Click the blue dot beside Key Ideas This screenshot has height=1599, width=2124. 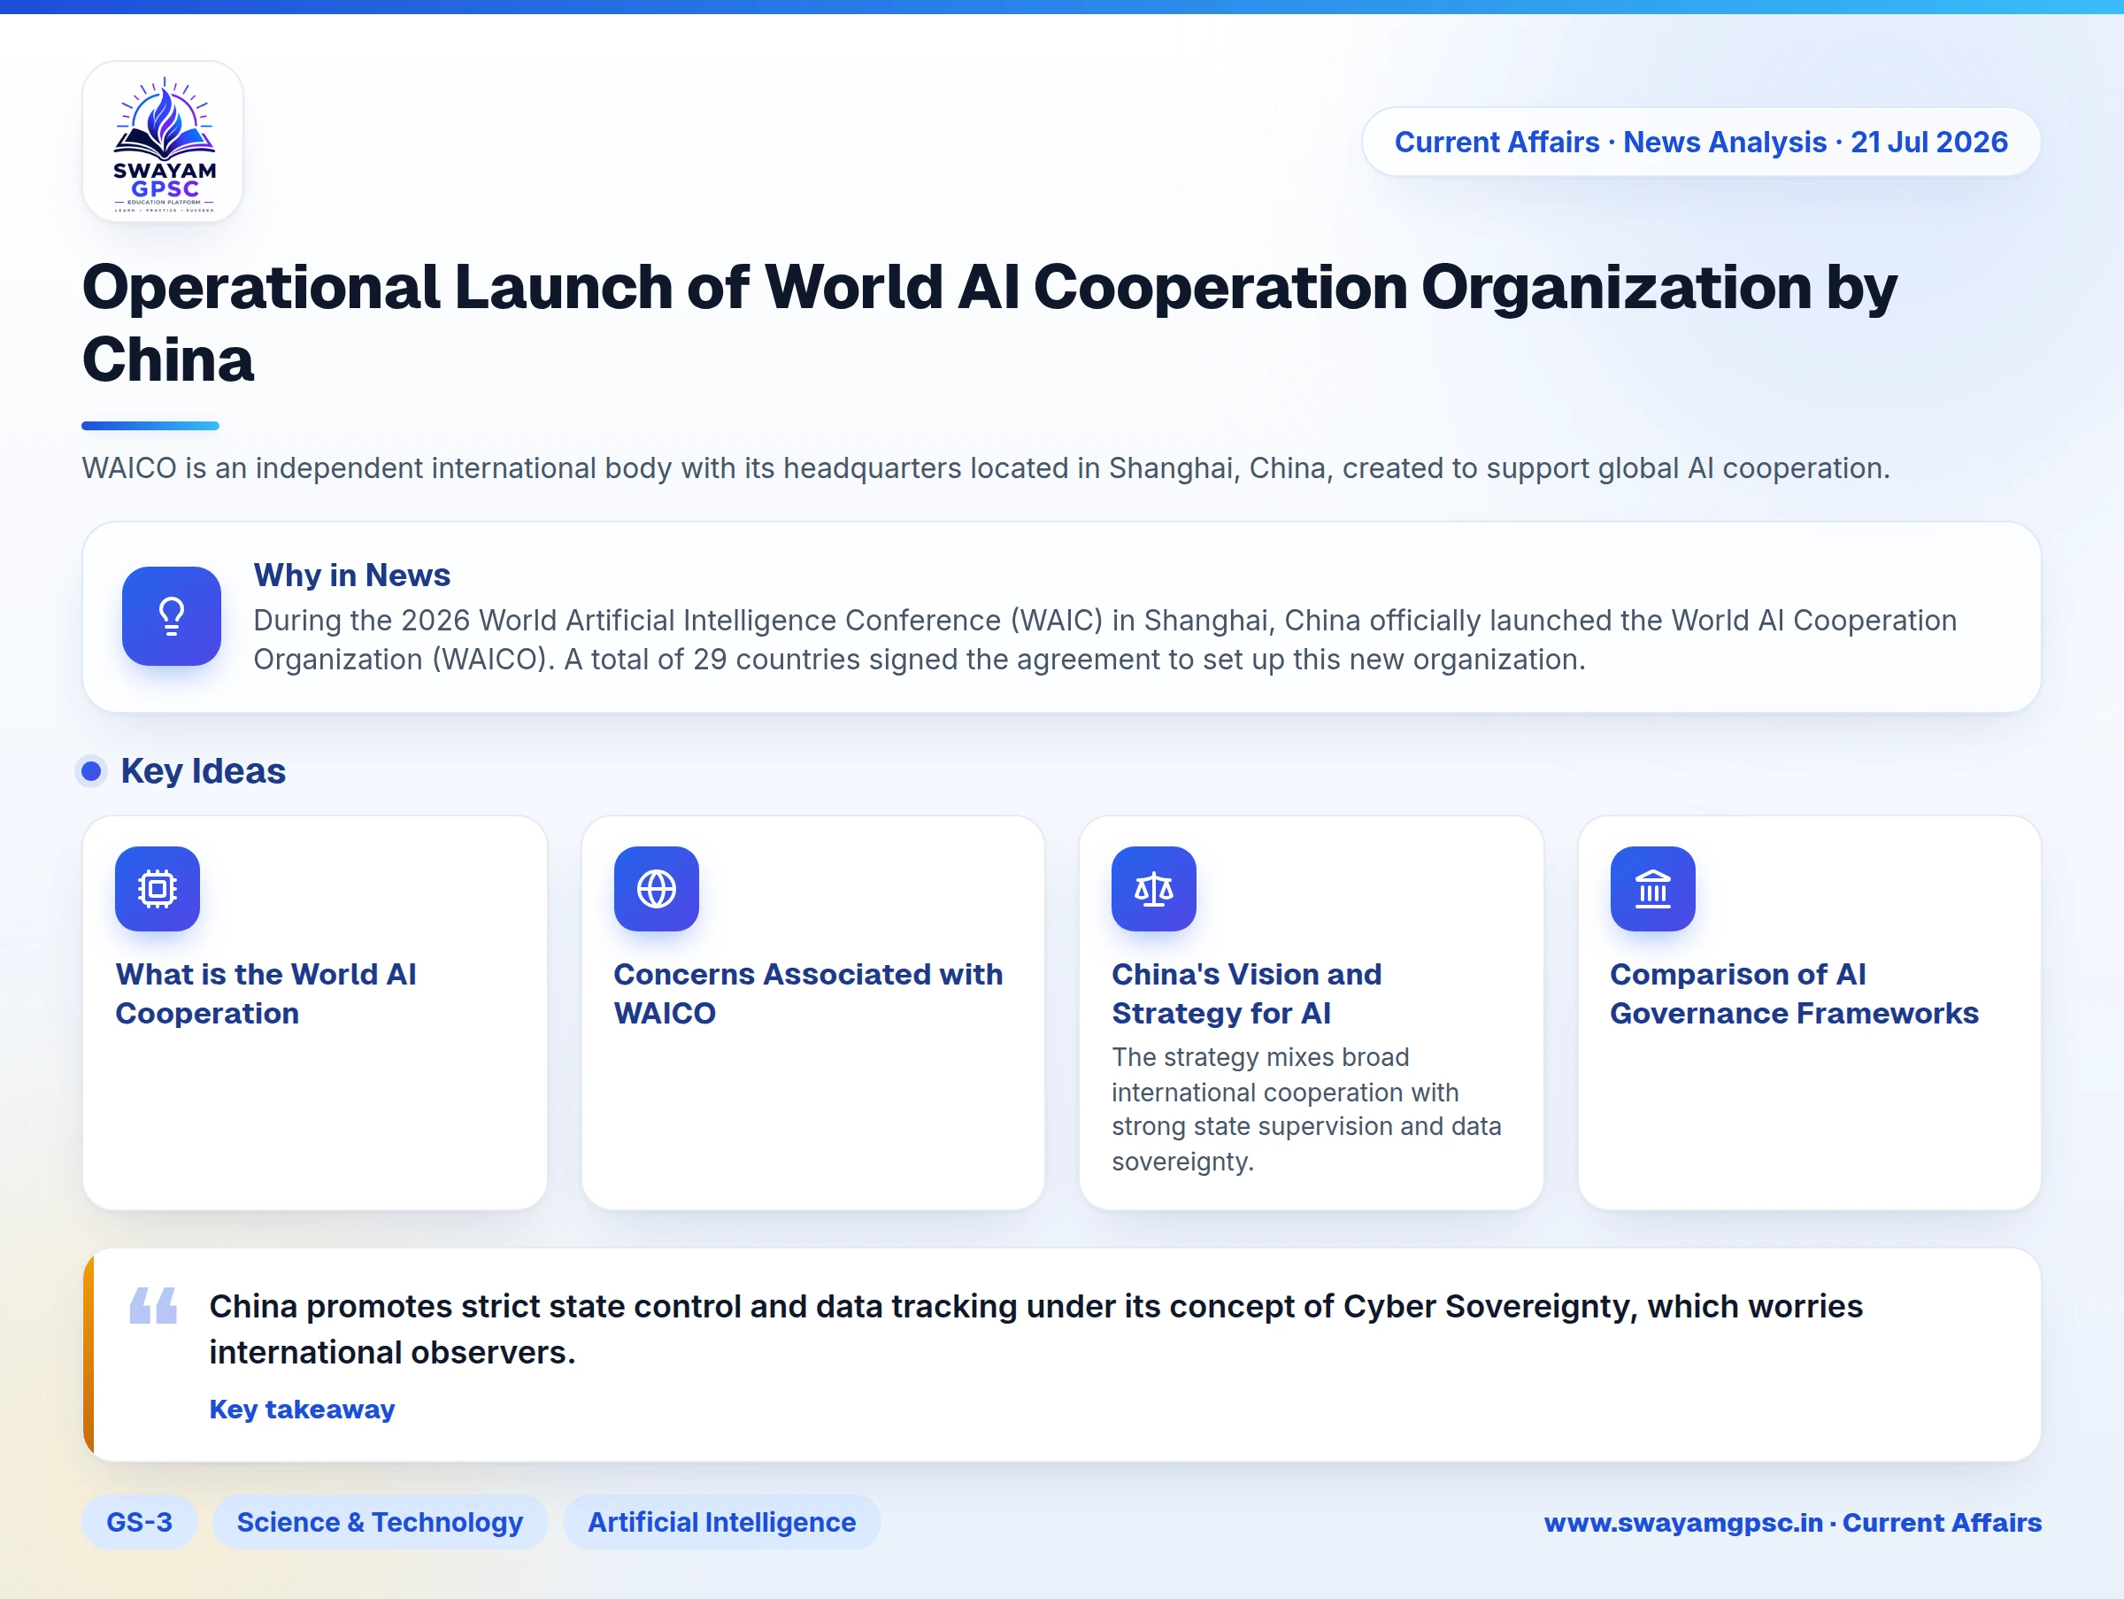91,771
